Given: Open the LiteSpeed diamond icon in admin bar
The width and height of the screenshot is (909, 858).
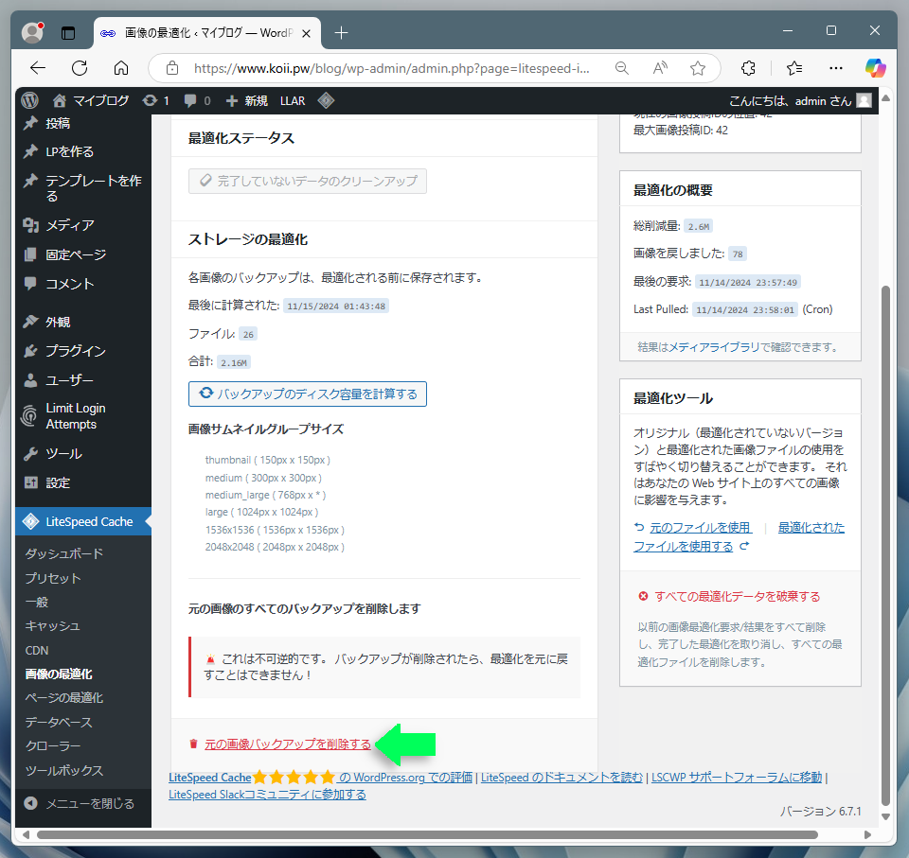Looking at the screenshot, I should (x=326, y=101).
